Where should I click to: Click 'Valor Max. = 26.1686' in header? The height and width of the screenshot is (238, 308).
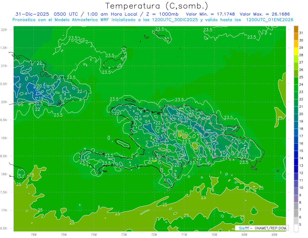pyautogui.click(x=265, y=14)
